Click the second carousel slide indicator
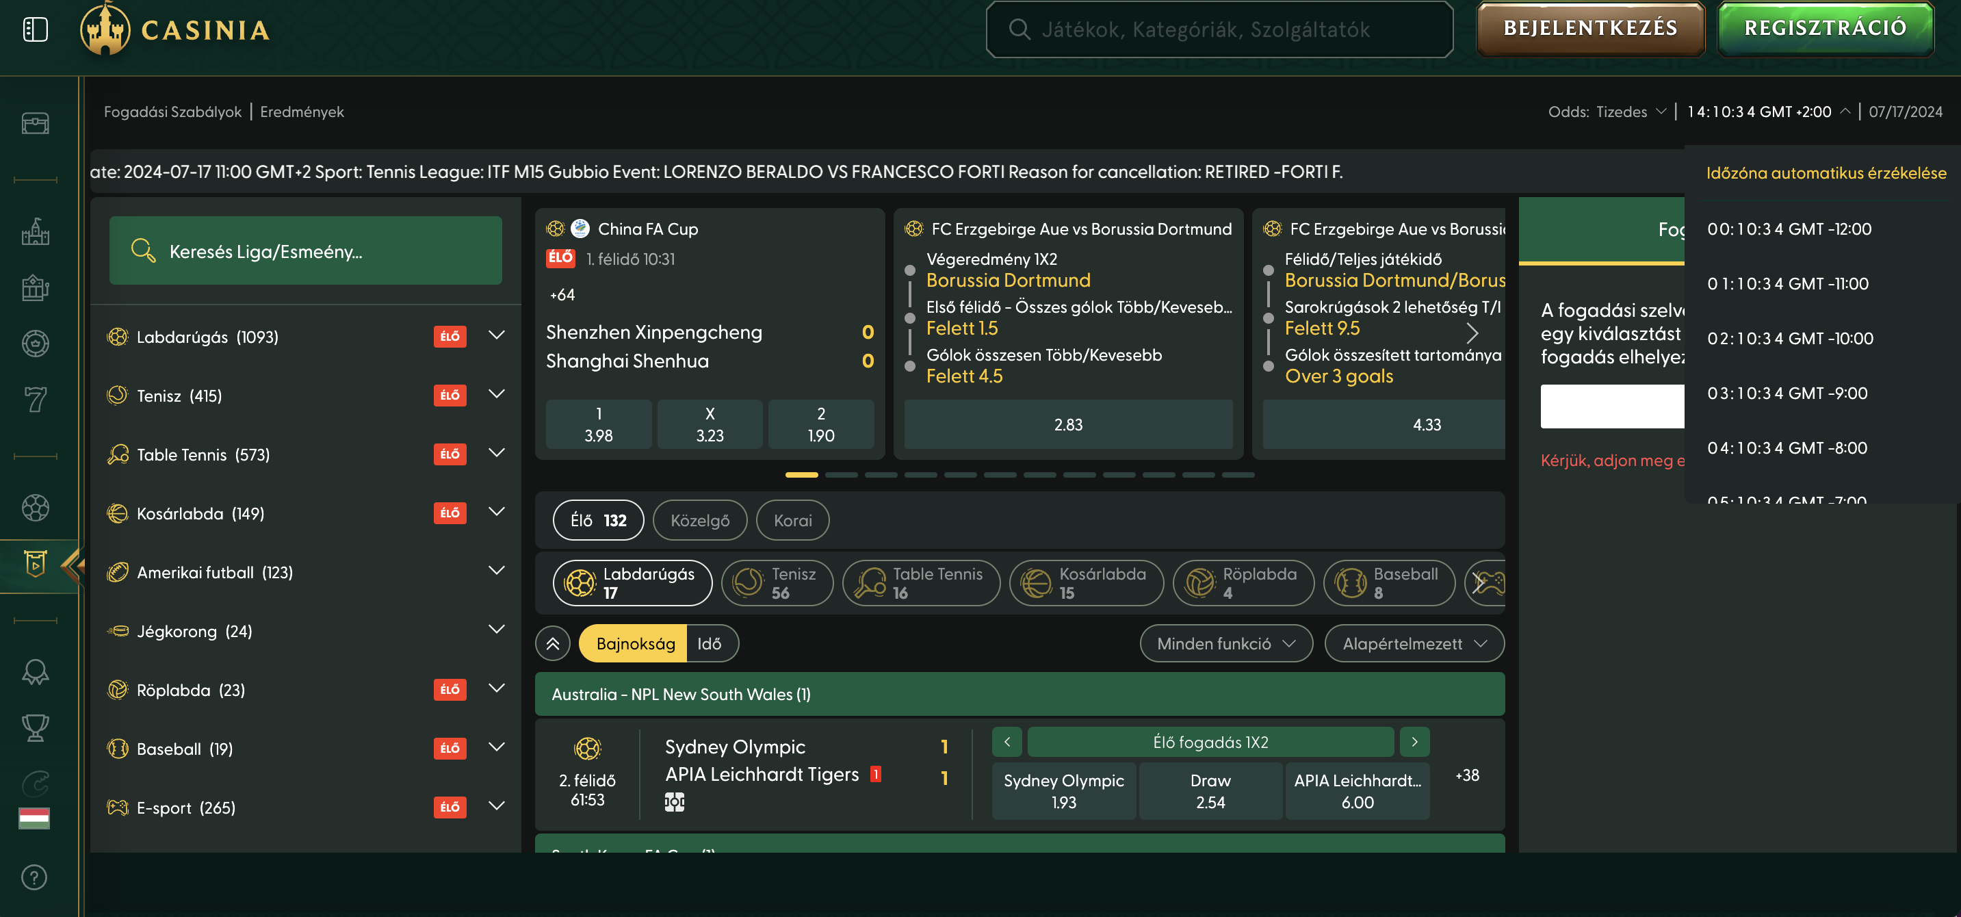Viewport: 1961px width, 917px height. [x=841, y=474]
